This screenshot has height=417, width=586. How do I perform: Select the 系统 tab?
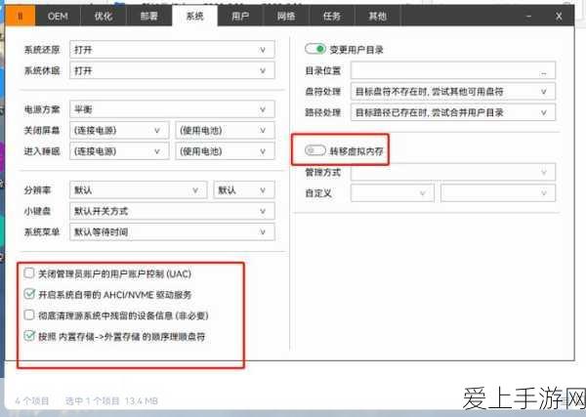194,16
